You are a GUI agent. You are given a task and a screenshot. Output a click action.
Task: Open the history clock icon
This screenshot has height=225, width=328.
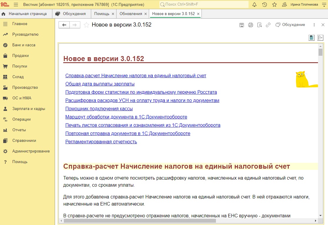click(264, 4)
